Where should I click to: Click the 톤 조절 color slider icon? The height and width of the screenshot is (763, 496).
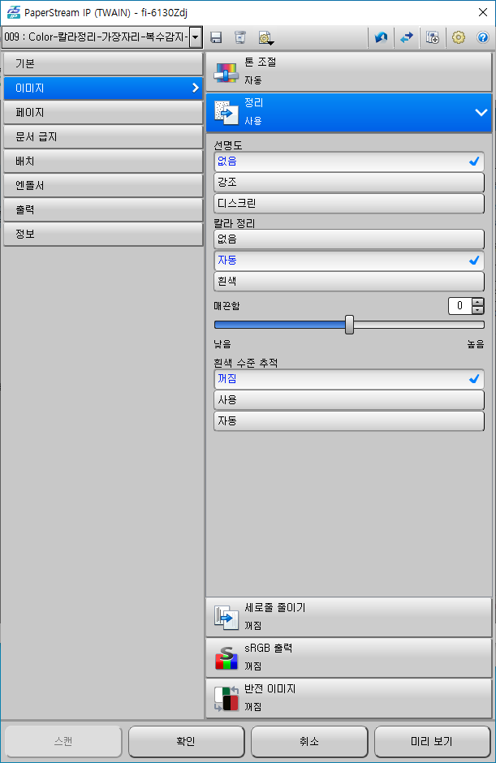tap(226, 72)
